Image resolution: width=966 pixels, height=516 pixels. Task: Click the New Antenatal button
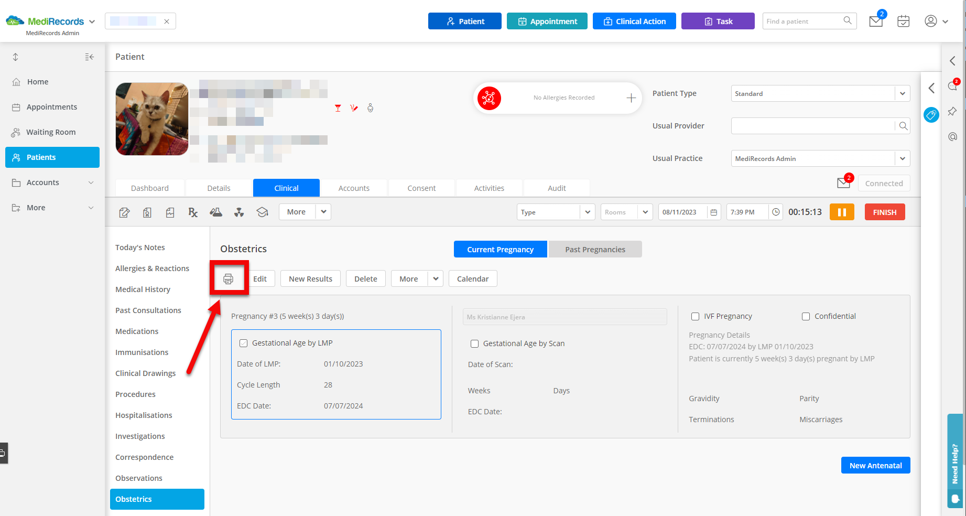pos(875,465)
